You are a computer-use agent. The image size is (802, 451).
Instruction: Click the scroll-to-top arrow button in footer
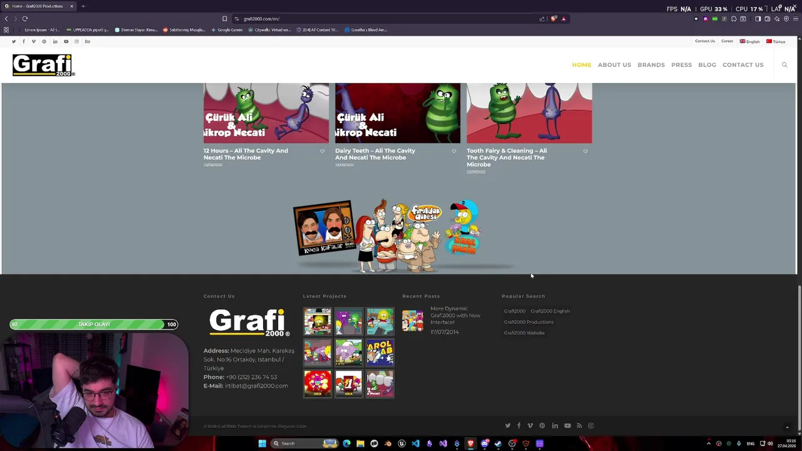787,427
